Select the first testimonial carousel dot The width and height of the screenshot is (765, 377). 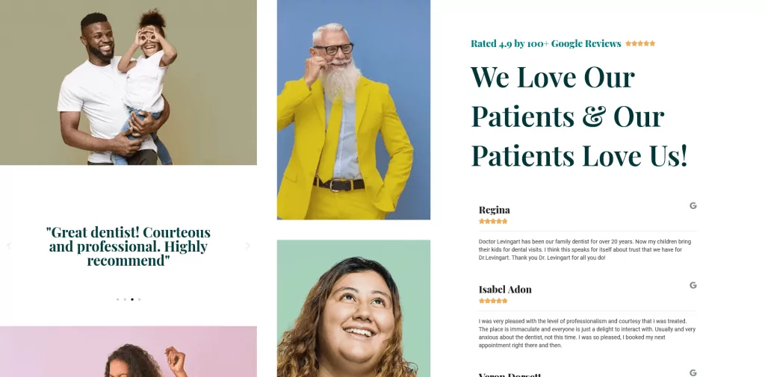point(117,299)
